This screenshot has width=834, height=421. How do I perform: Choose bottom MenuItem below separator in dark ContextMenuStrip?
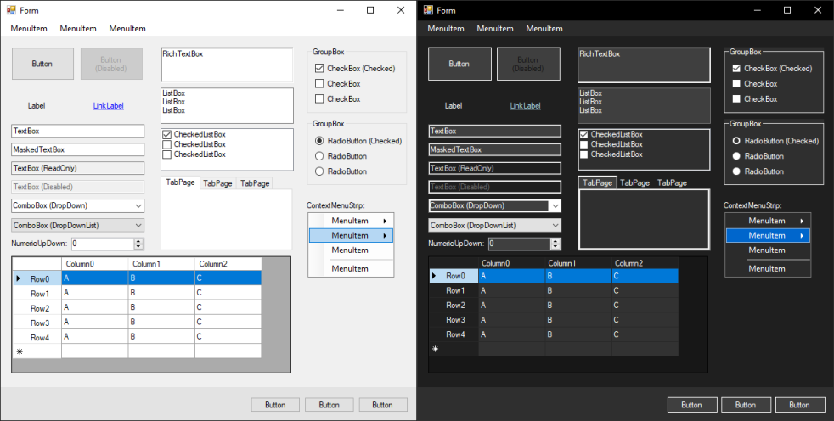[768, 268]
